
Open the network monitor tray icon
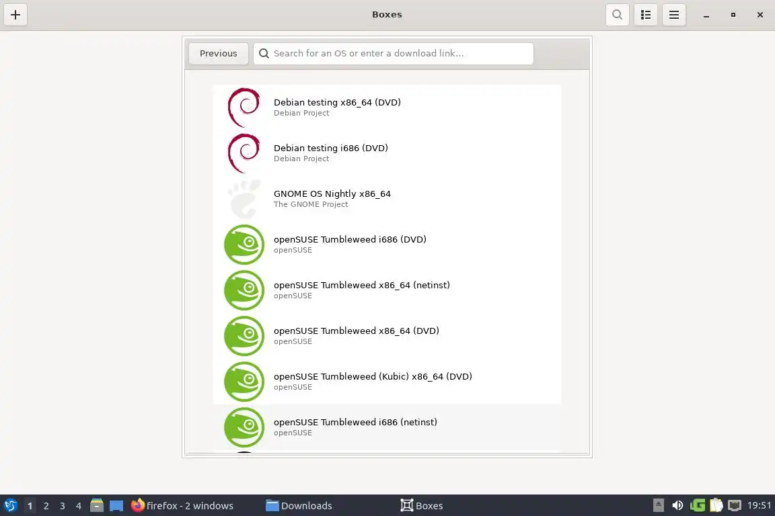click(x=735, y=505)
